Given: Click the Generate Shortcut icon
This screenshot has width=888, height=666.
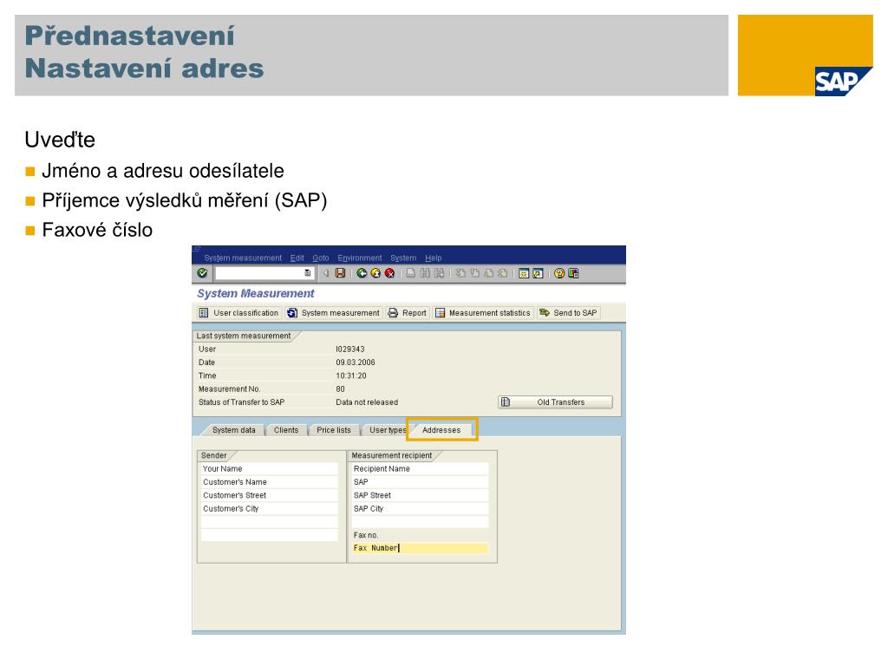Looking at the screenshot, I should (538, 273).
